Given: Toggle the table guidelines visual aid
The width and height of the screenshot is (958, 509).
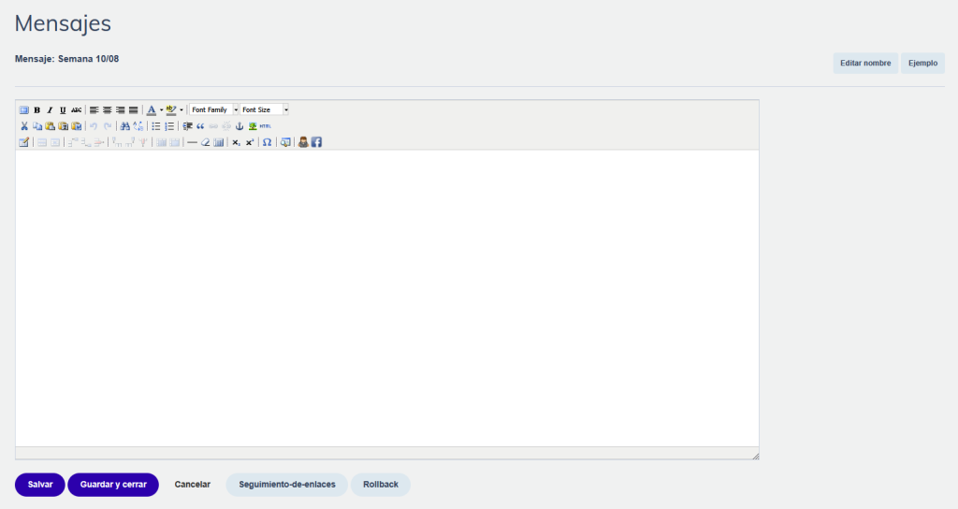Looking at the screenshot, I should coord(219,142).
